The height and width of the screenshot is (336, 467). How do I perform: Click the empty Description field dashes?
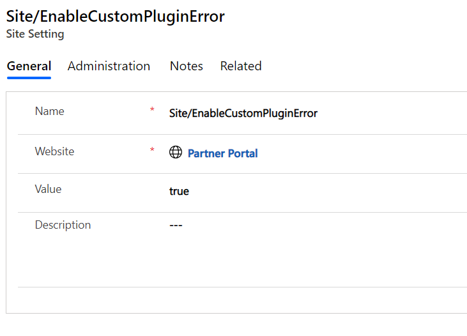tap(176, 225)
